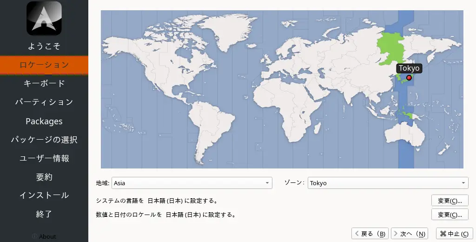Cancel installation with 中止 (C) button
Screen dimensions: 476x242
(454, 234)
